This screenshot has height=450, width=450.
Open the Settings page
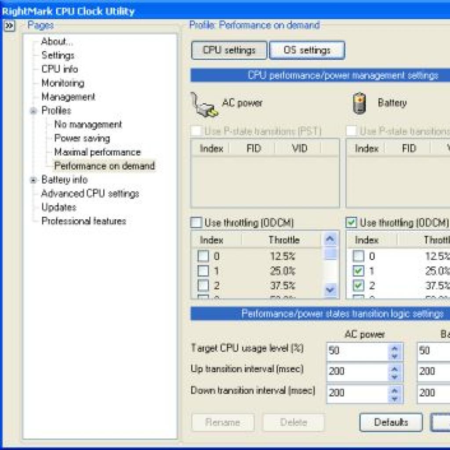58,55
